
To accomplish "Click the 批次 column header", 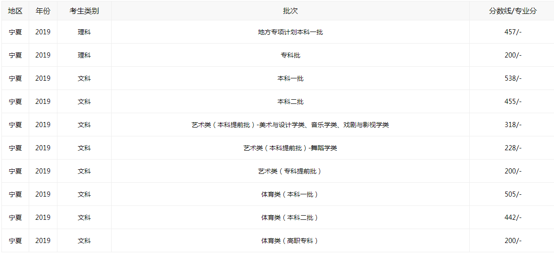I will pyautogui.click(x=290, y=11).
